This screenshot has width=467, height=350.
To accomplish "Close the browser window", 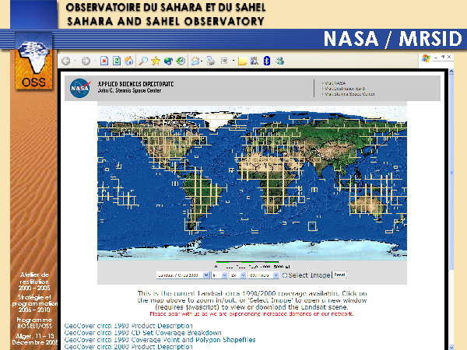I will tap(449, 57).
